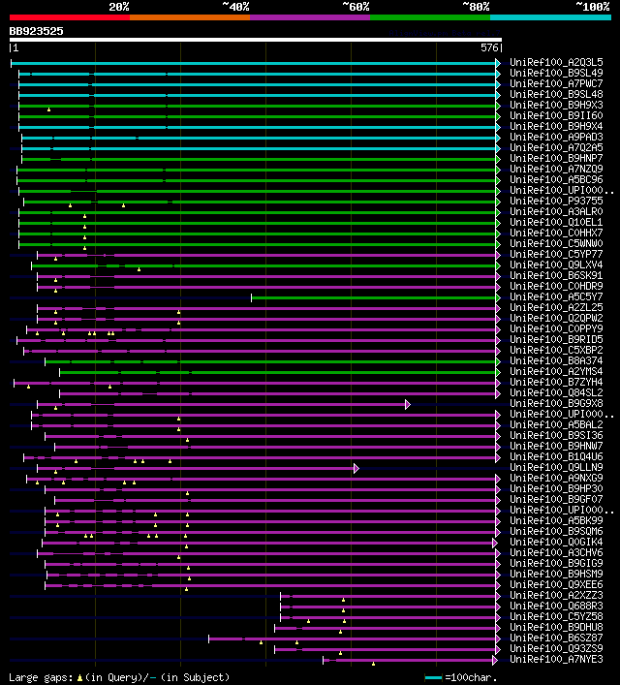Click the UniRef100_C0PPY9 label

[556, 329]
